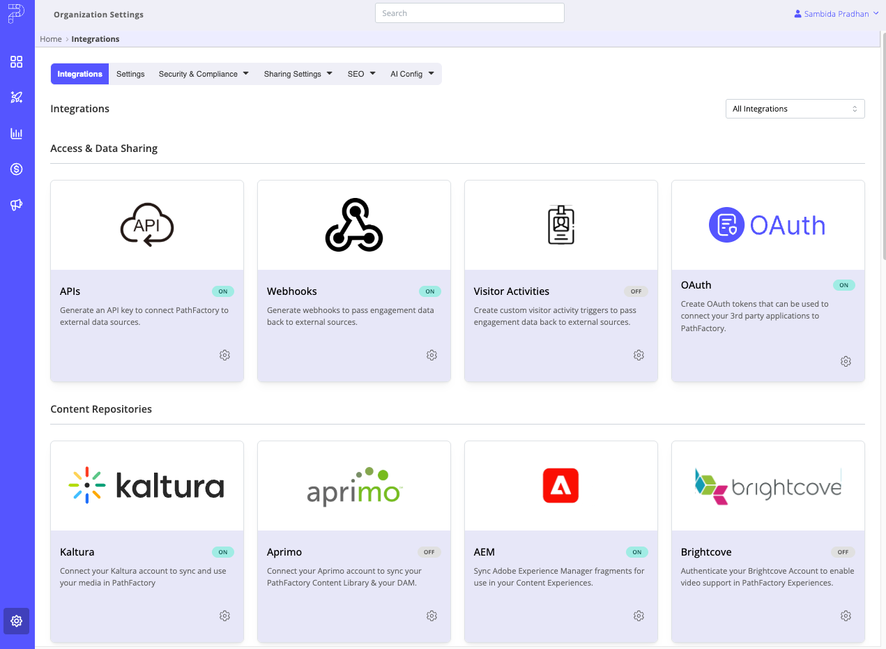Click the Aprimo logo thumbnail
Screen dimensions: 886x649
click(354, 486)
